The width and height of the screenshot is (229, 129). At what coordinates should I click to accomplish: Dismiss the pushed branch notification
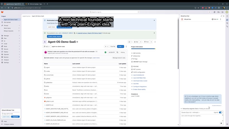pos(154,33)
